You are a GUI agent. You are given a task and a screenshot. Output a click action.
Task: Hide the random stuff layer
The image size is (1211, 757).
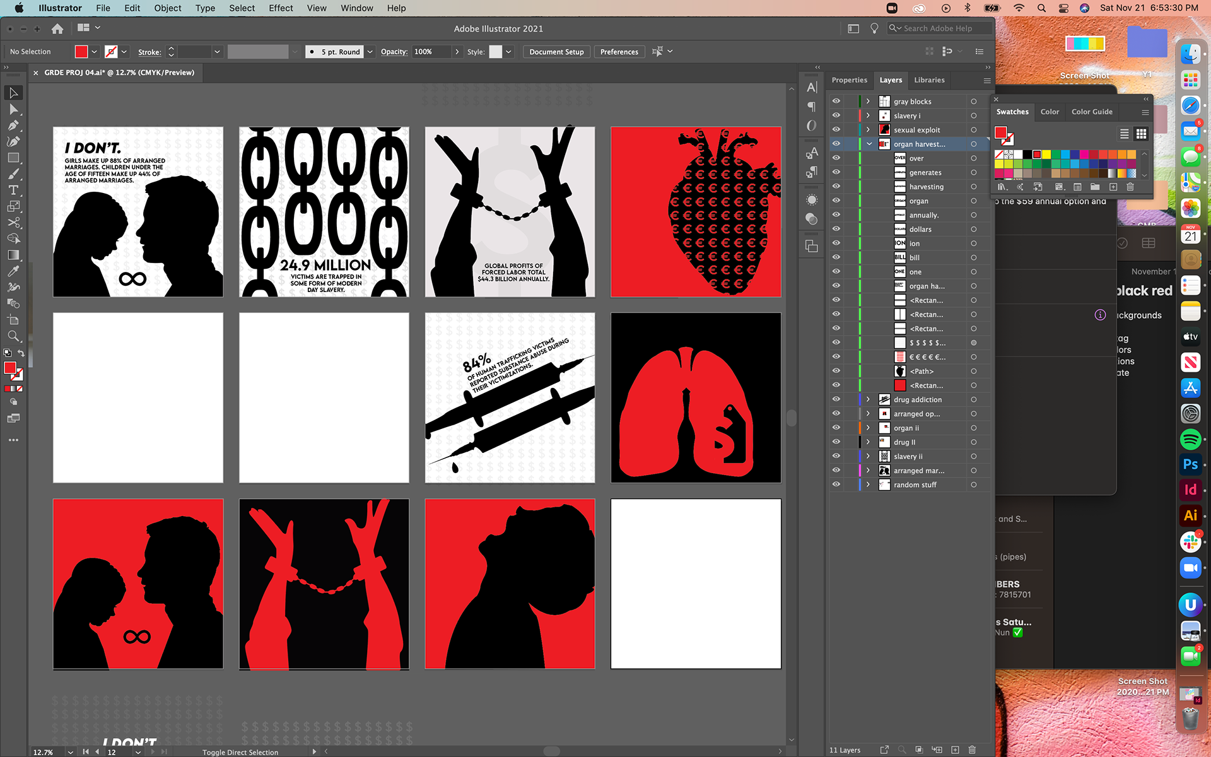836,484
